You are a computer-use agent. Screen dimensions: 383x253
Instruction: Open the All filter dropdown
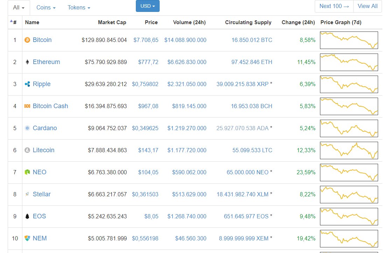point(19,8)
